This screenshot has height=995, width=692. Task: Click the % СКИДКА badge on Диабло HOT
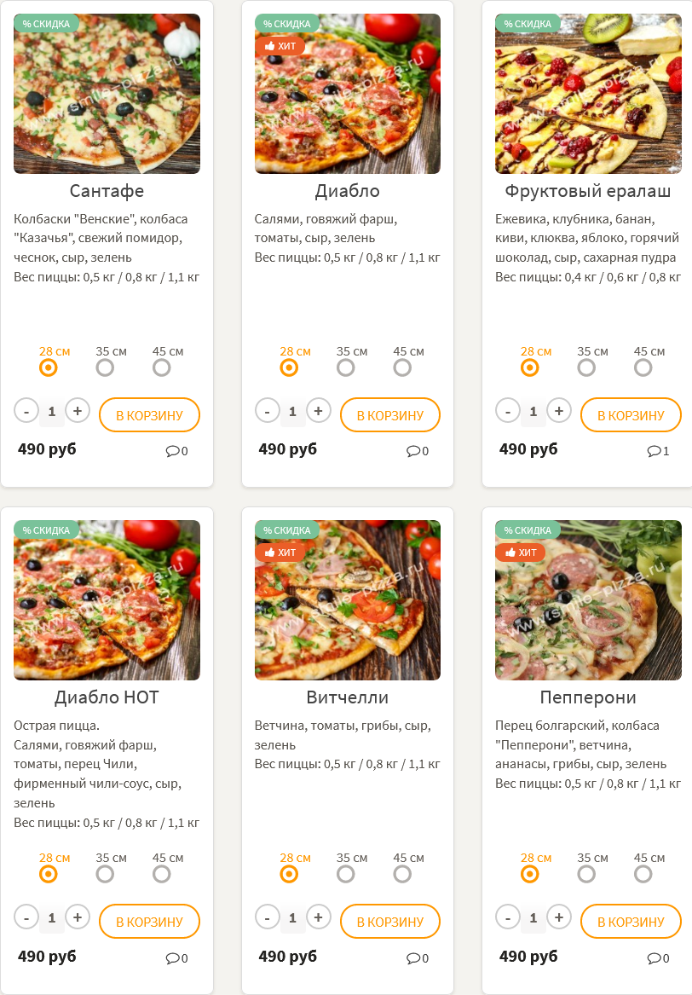[46, 530]
